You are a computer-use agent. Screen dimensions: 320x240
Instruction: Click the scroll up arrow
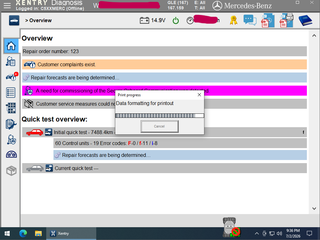tap(314, 36)
